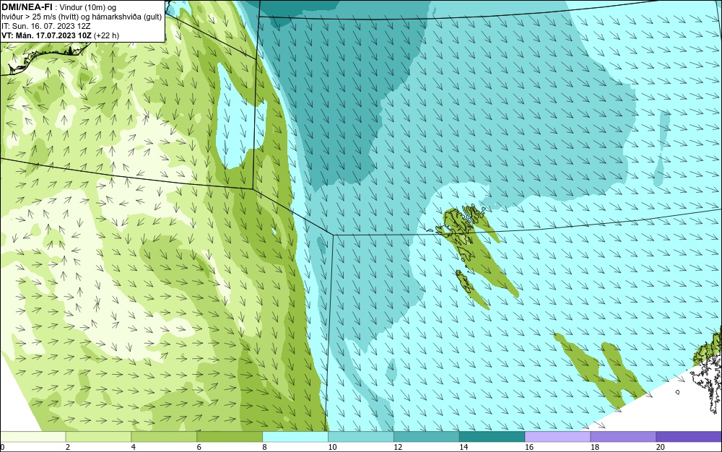Click the 18-20 m/s medium purple legend swatch
The image size is (722, 452).
623,437
